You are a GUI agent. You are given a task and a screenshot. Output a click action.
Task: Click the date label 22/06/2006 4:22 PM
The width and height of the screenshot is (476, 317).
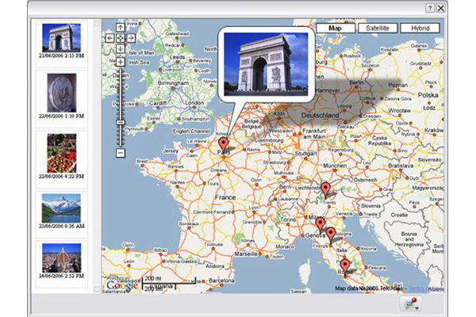[x=62, y=176]
